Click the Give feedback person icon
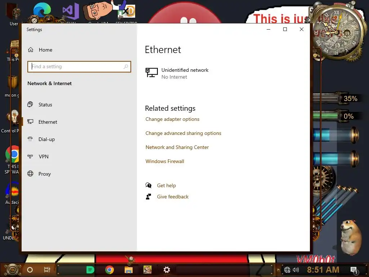This screenshot has width=369, height=277. point(148,197)
